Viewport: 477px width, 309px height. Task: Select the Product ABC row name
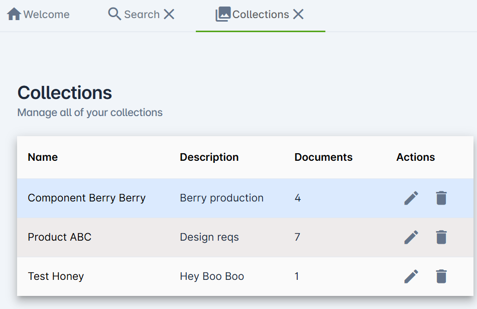tap(59, 237)
